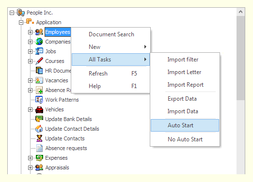The height and width of the screenshot is (182, 253).
Task: Expand the Companies node
Action: pyautogui.click(x=30, y=42)
